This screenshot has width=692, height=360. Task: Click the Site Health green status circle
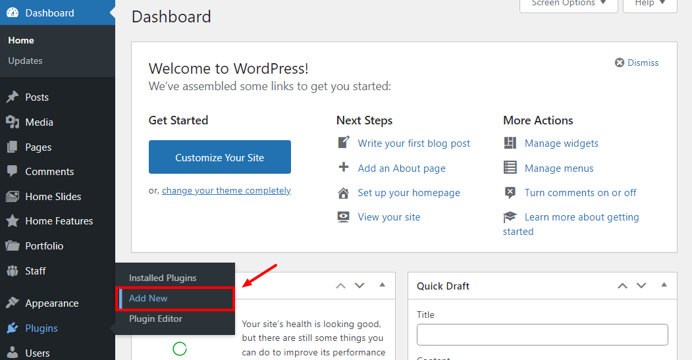180,349
